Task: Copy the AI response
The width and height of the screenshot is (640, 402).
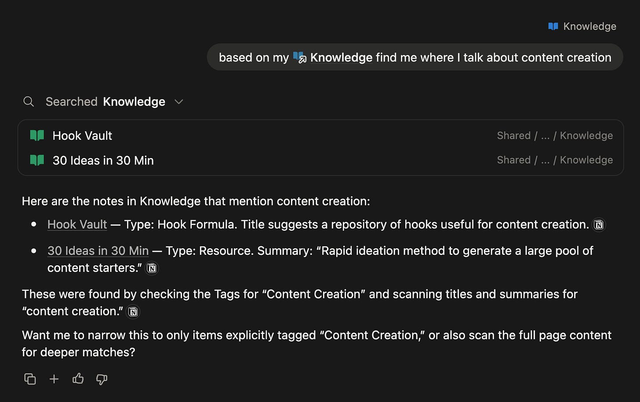Action: tap(30, 379)
